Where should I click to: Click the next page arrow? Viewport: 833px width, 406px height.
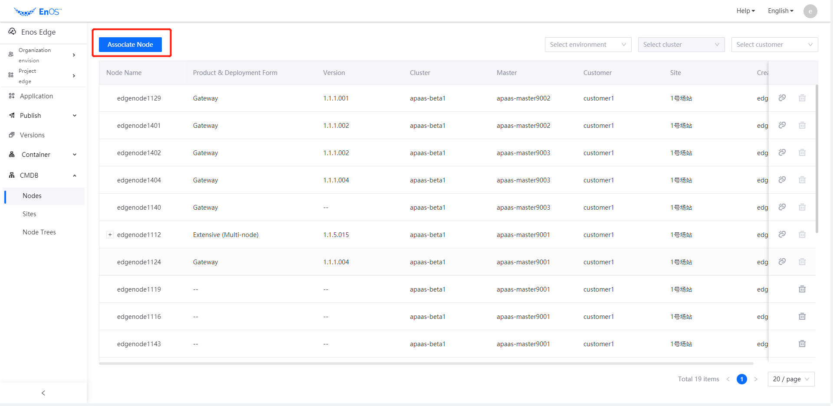(756, 379)
